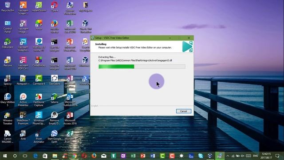Click the green installation progress bar
This screenshot has width=284, height=160.
[x=142, y=67]
